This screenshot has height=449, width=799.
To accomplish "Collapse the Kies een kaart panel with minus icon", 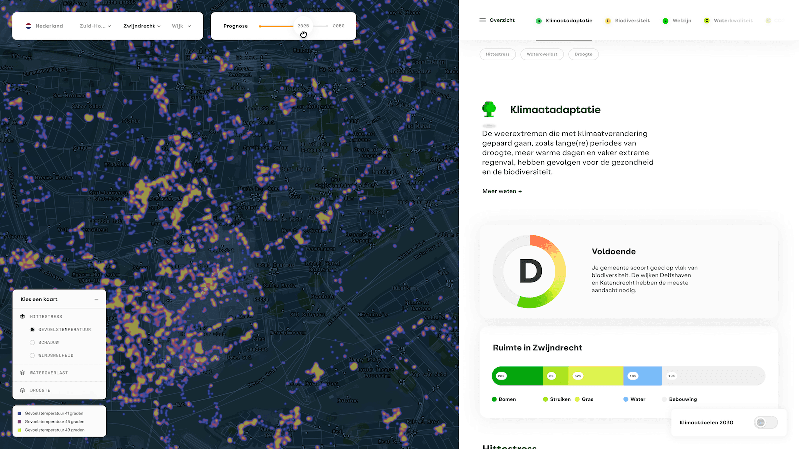I will [x=96, y=299].
